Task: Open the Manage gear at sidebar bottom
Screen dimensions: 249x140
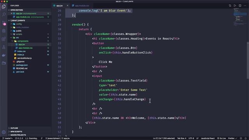Action: (4, 132)
